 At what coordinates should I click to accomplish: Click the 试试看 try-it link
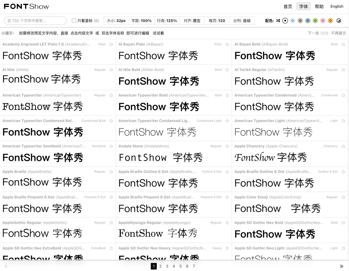click(x=158, y=33)
